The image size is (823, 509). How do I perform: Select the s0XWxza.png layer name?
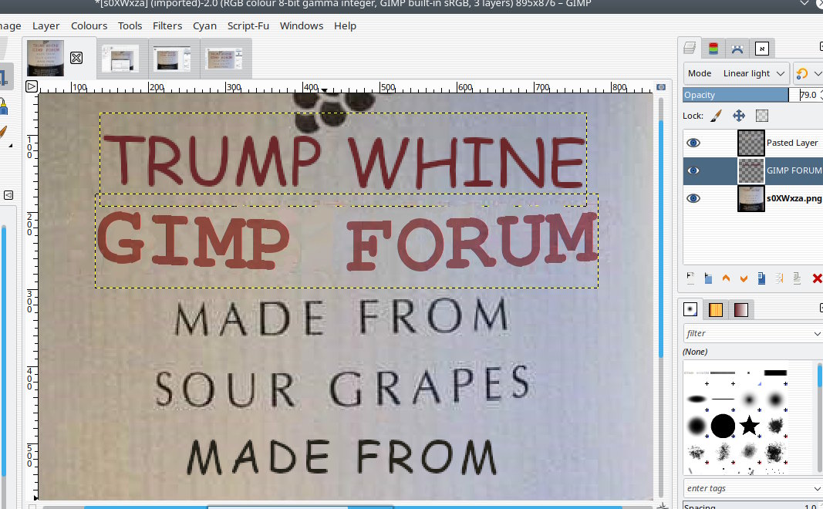click(794, 198)
